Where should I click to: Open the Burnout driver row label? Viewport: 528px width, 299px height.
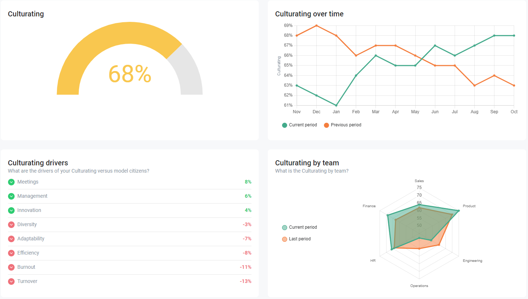(x=26, y=267)
